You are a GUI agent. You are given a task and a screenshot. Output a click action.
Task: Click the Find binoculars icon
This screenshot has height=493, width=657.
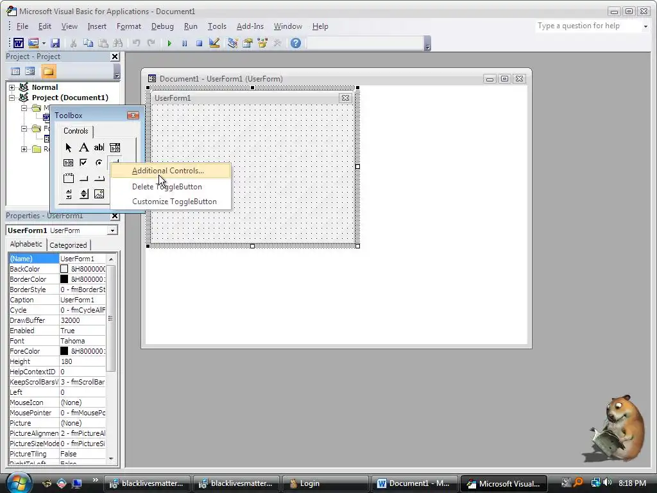[x=118, y=43]
